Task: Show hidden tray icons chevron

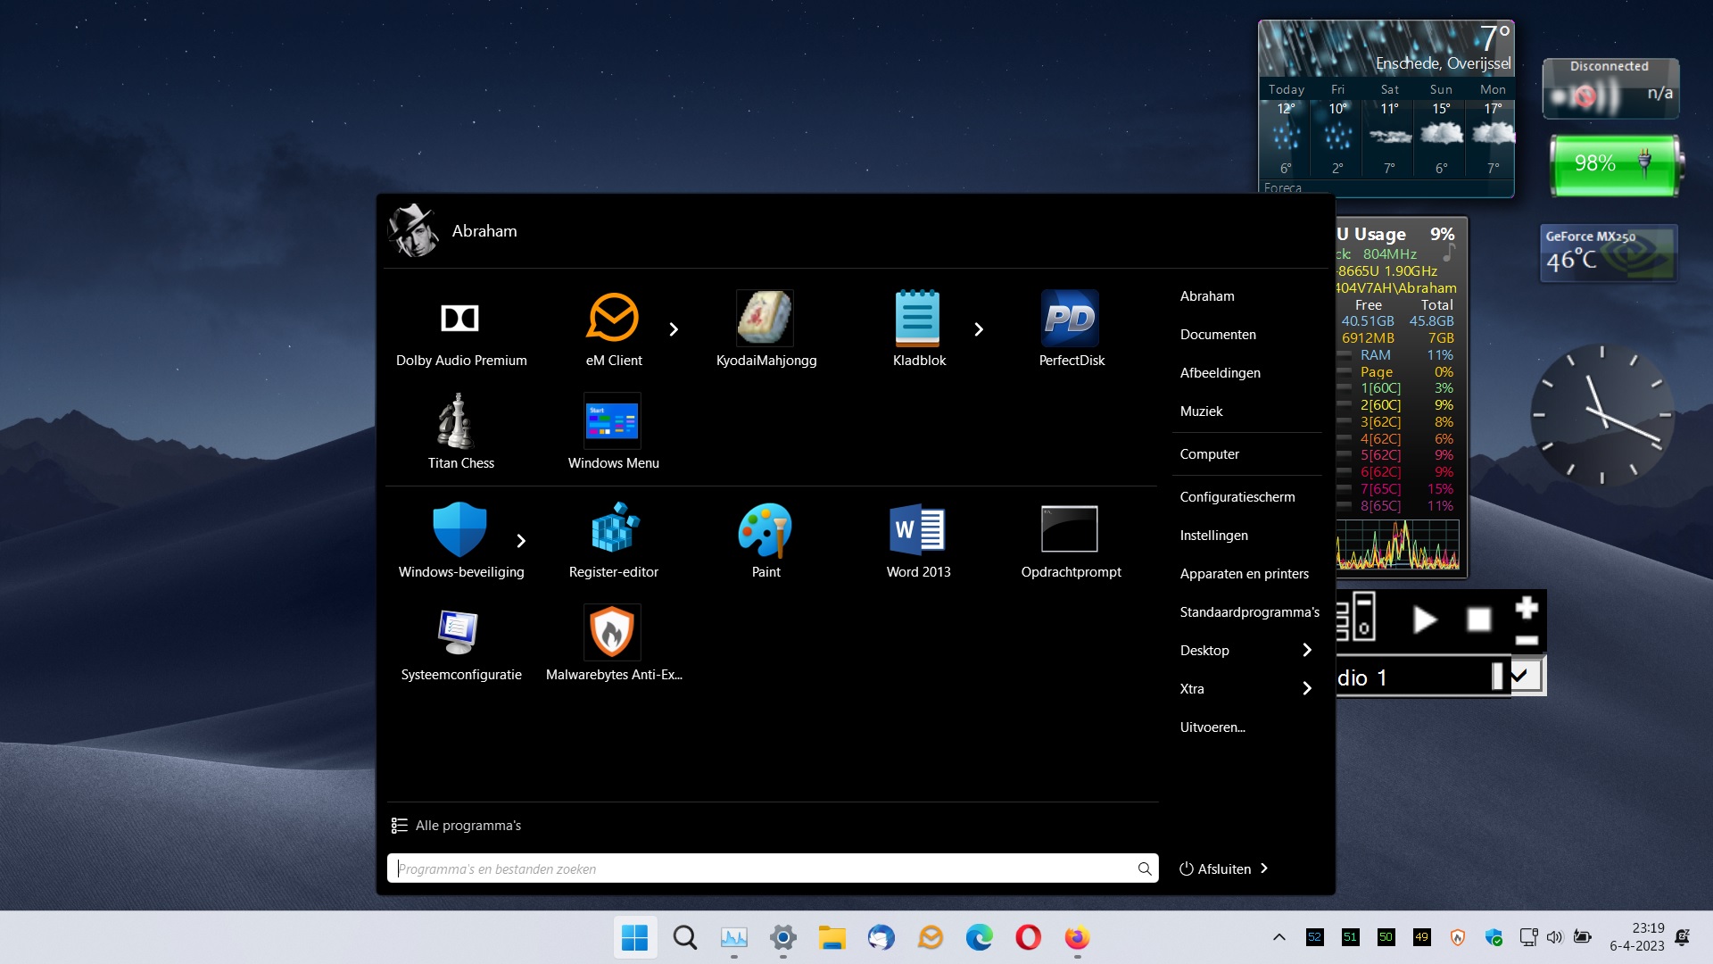Action: tap(1279, 937)
